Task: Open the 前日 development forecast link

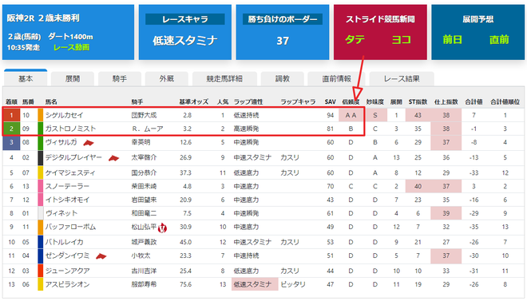Action: click(453, 40)
